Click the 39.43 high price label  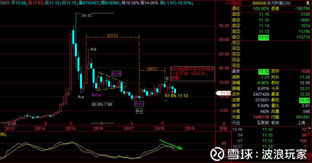pyautogui.click(x=87, y=15)
